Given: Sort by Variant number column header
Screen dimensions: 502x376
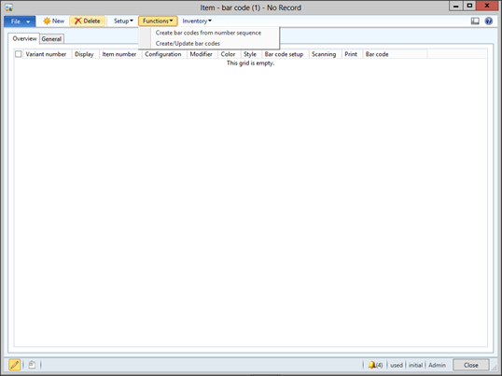Looking at the screenshot, I should point(48,54).
